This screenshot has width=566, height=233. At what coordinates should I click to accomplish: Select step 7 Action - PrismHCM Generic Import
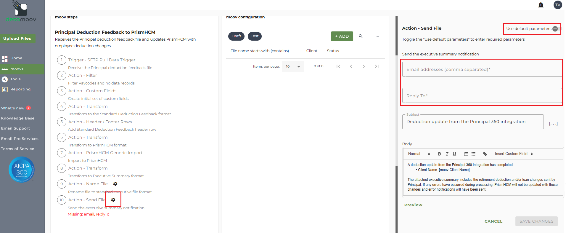105,153
